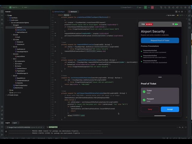Open MainActivity in project tree
Screen dimensions: 192x144
[x=19, y=88]
